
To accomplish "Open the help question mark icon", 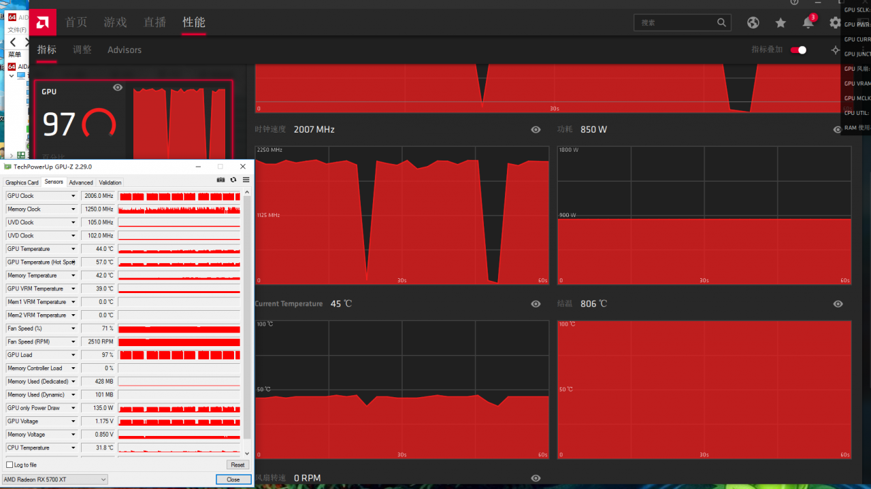I will point(793,2).
